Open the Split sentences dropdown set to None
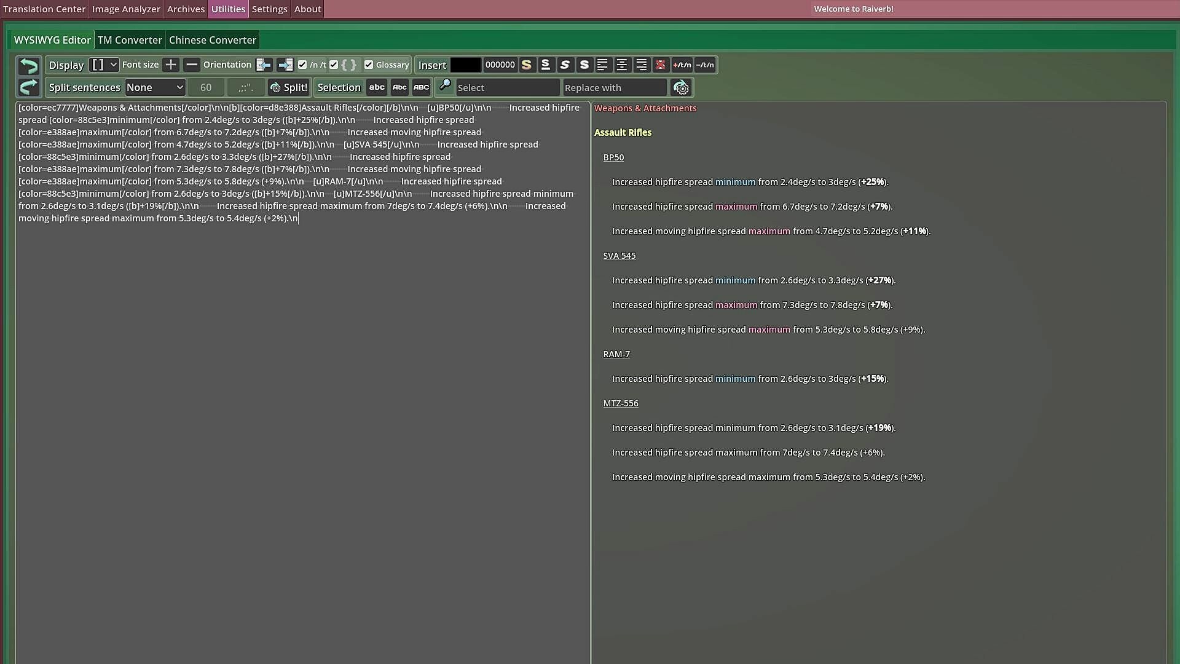This screenshot has width=1180, height=664. tap(155, 87)
